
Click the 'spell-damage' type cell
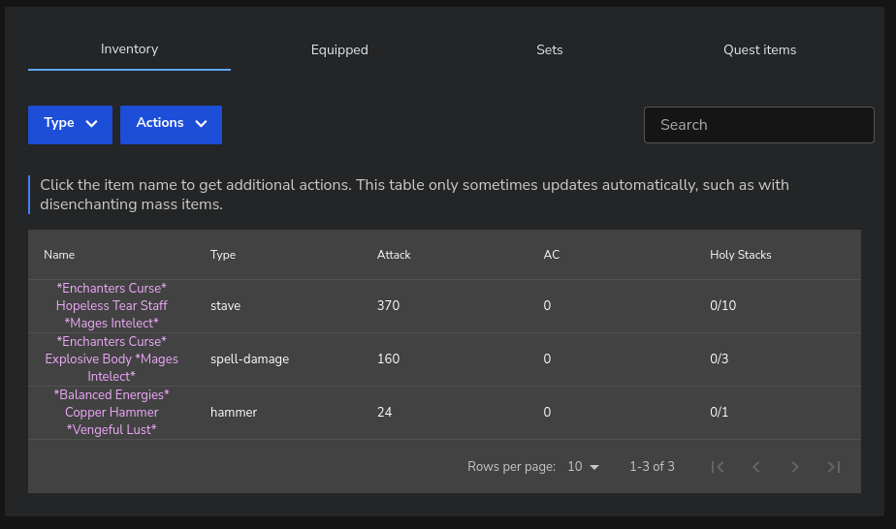250,358
